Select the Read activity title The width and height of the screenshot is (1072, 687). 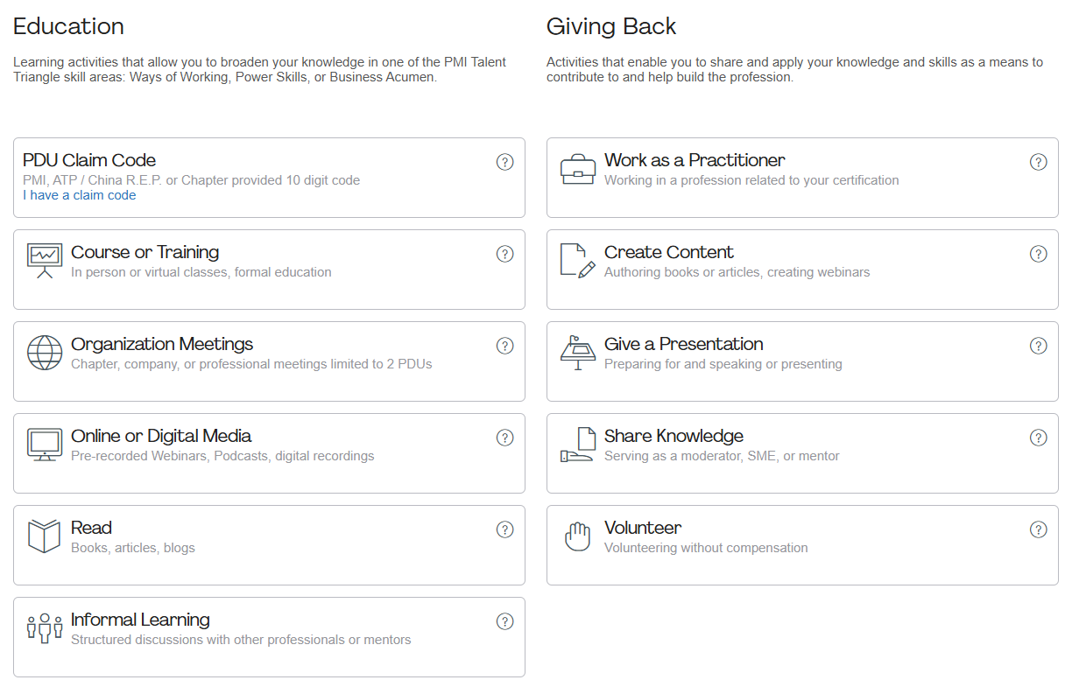click(x=91, y=528)
